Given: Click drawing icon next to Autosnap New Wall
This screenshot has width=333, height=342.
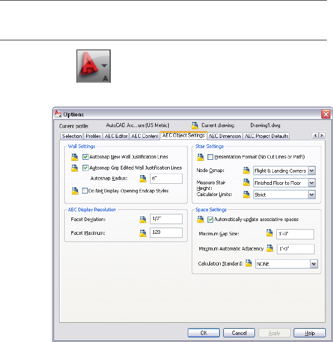Looking at the screenshot, I should pyautogui.click(x=74, y=157).
